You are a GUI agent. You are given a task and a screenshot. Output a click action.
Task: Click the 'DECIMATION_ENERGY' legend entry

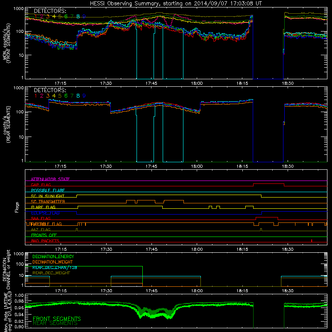(53, 256)
